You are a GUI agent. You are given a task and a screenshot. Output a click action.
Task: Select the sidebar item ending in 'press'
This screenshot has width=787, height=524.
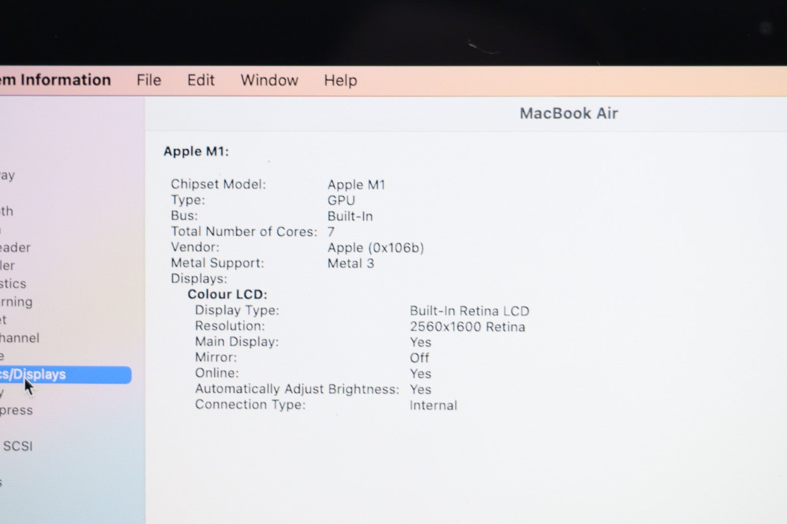click(16, 410)
